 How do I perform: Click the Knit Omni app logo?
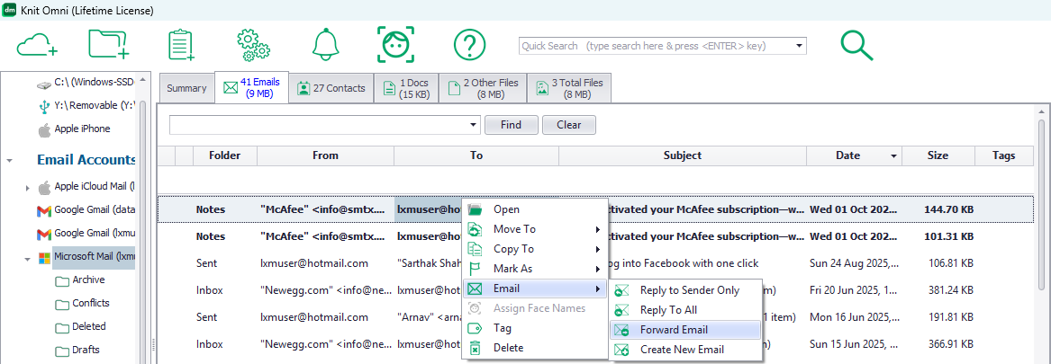[10, 11]
